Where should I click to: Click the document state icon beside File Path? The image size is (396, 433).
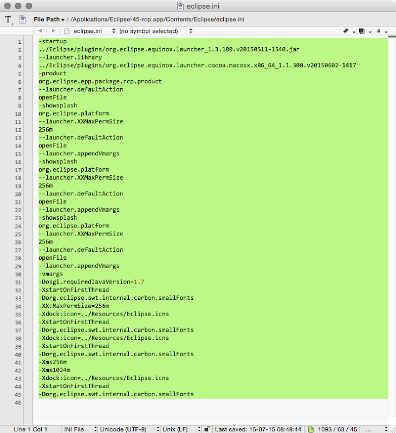pyautogui.click(x=22, y=19)
